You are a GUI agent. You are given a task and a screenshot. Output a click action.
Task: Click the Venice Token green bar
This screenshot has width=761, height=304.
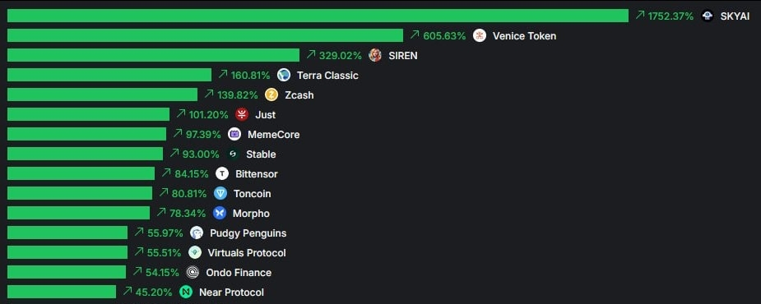[206, 35]
